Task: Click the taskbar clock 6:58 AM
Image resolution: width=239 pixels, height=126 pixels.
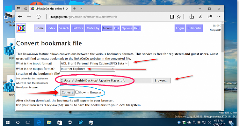Action: click(219, 121)
